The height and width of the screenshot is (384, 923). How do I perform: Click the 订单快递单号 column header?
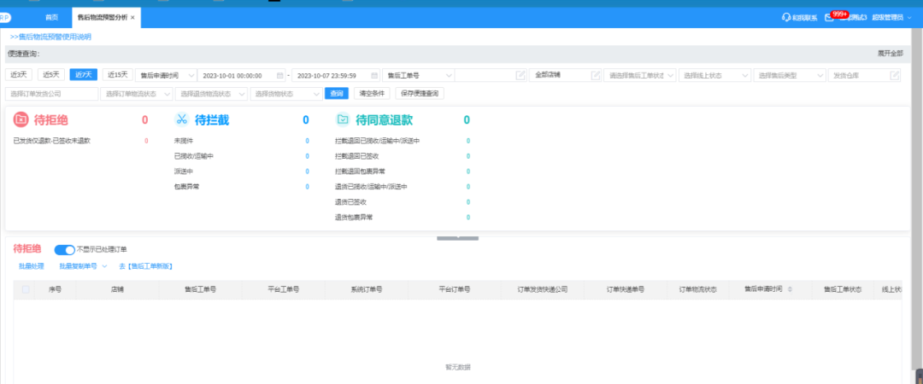(x=625, y=289)
